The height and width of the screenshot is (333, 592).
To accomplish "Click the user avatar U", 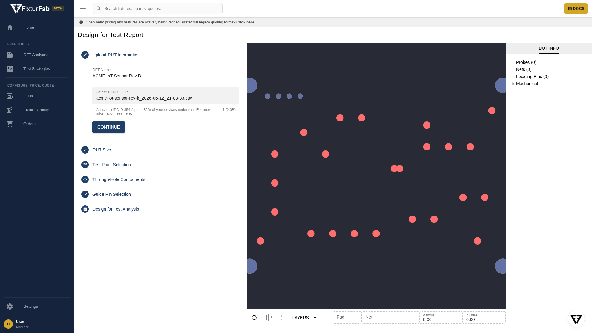I will 8,324.
